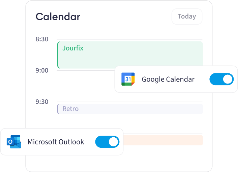The width and height of the screenshot is (238, 172).
Task: Select the Google Calendar text label
Action: tap(168, 79)
